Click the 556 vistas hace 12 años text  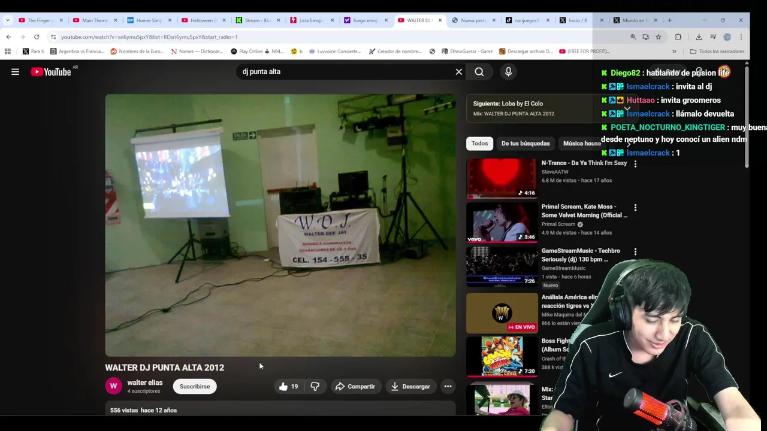click(143, 410)
